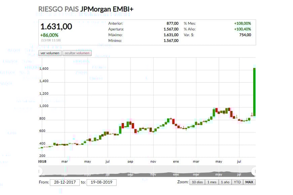293x195 pixels.
Task: Click the navigator area near 'ene'
Action: click(176, 172)
